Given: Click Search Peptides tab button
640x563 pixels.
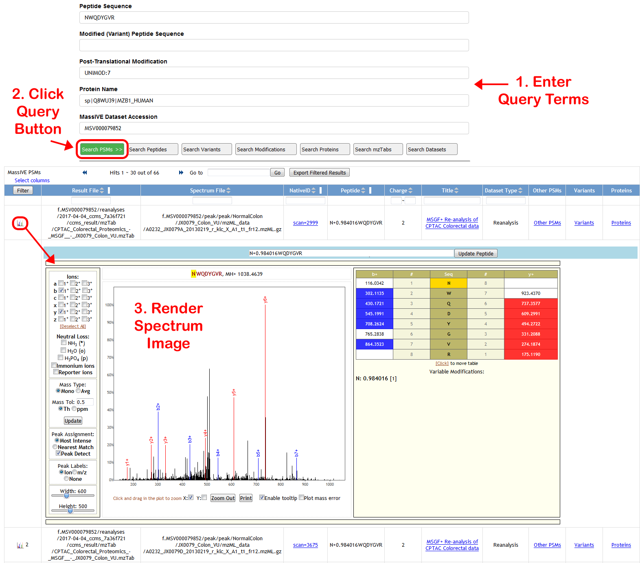Looking at the screenshot, I should tap(153, 149).
